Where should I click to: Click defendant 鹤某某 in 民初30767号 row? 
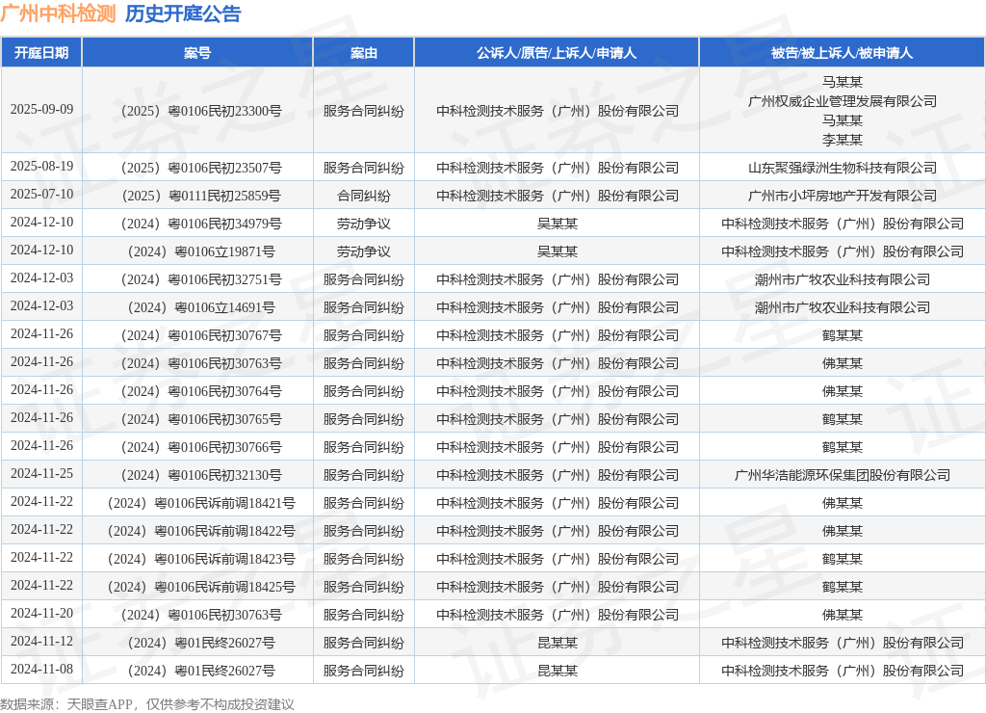click(842, 335)
